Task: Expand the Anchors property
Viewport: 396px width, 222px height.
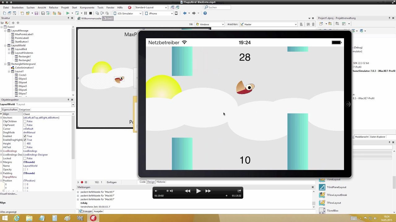Action: (x=1, y=117)
